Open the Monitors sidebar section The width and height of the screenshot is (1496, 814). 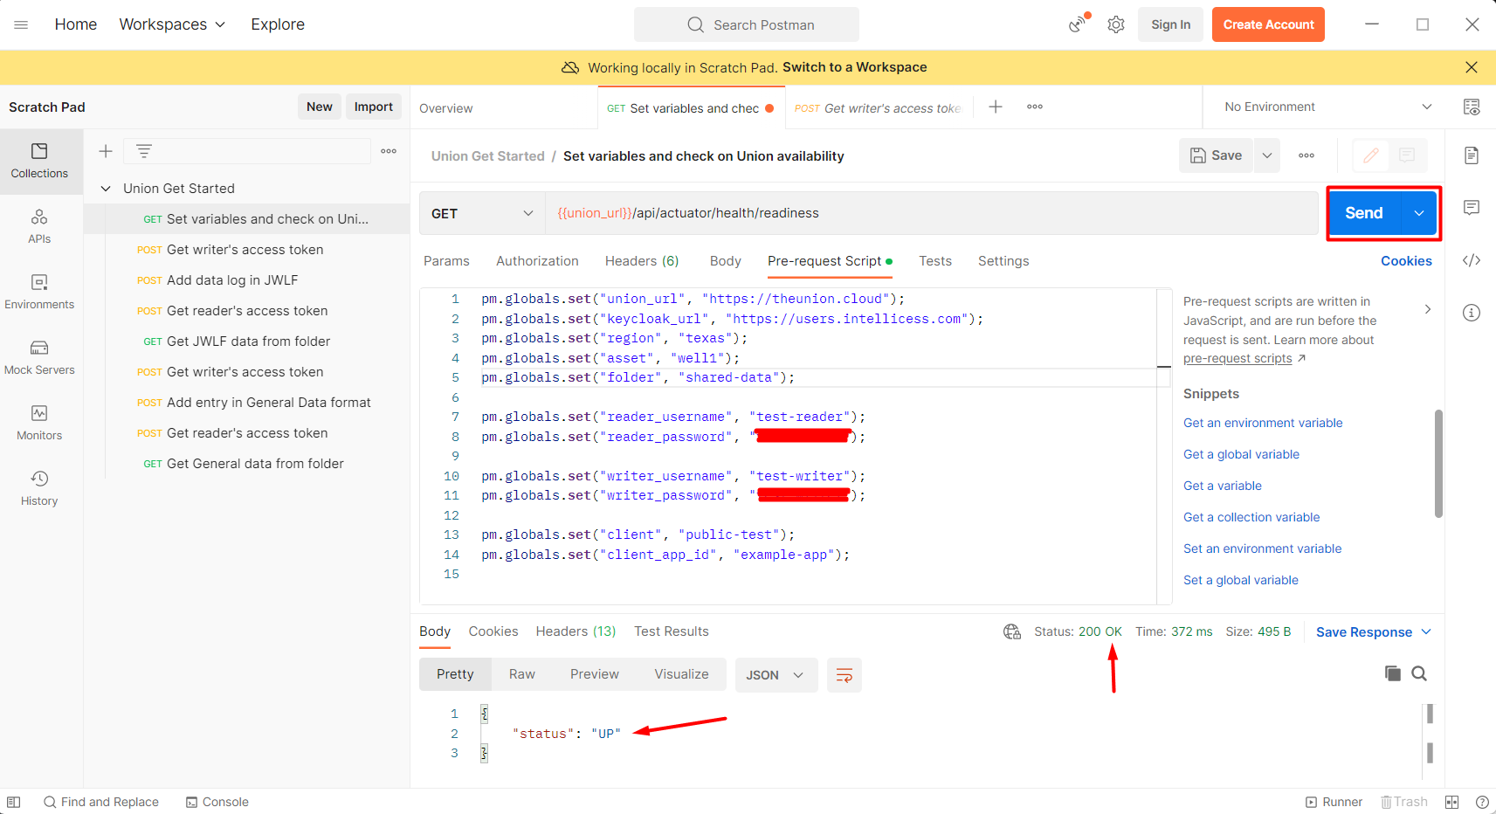coord(39,423)
